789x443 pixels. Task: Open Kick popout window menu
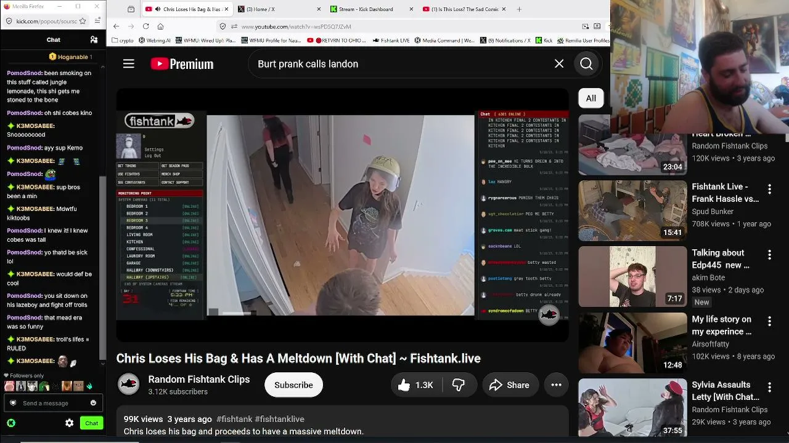point(97,21)
